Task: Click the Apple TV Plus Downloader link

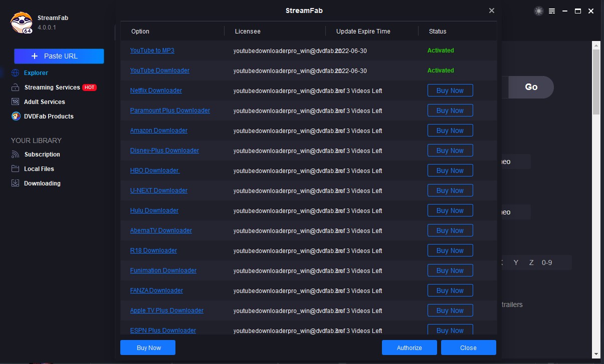Action: tap(167, 310)
